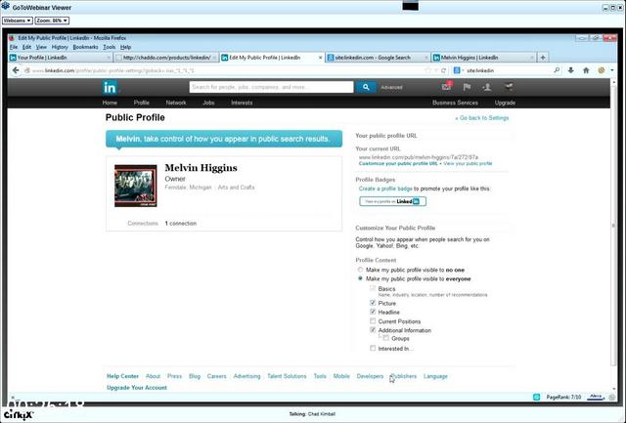Screen dimensions: 626x423
Task: Click the Google search engine icon
Action: point(457,70)
